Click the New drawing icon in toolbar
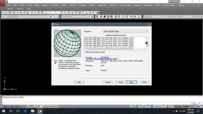 tap(3, 13)
